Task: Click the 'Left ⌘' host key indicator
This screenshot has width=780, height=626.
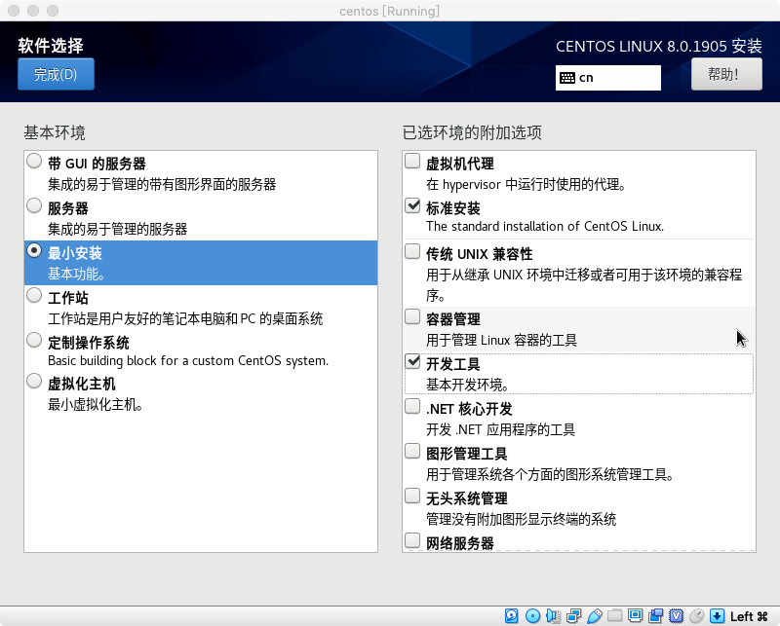Action: click(x=749, y=616)
